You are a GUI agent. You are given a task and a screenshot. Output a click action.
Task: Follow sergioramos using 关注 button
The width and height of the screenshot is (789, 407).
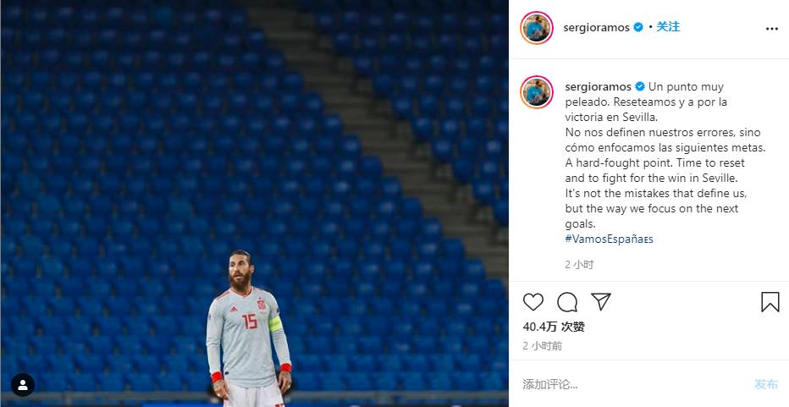(x=668, y=27)
